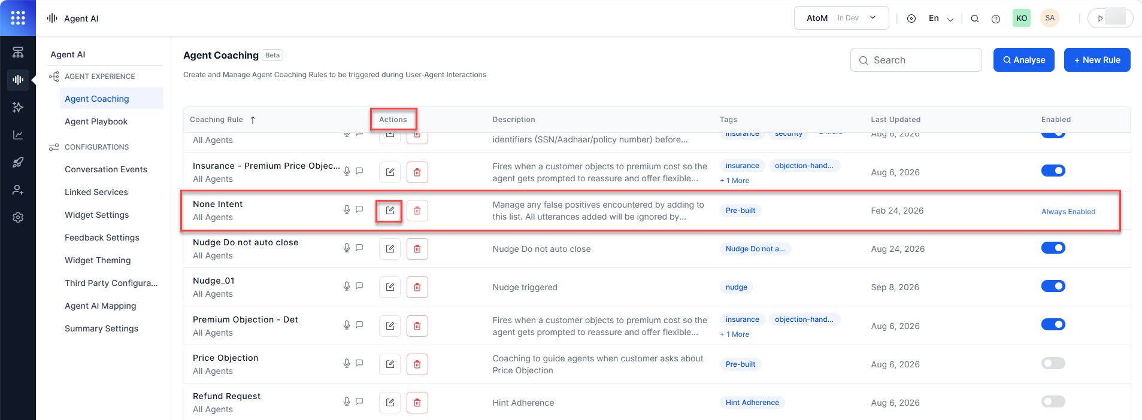Disable the Nudge Do not auto close rule
Image resolution: width=1142 pixels, height=420 pixels.
click(x=1053, y=248)
